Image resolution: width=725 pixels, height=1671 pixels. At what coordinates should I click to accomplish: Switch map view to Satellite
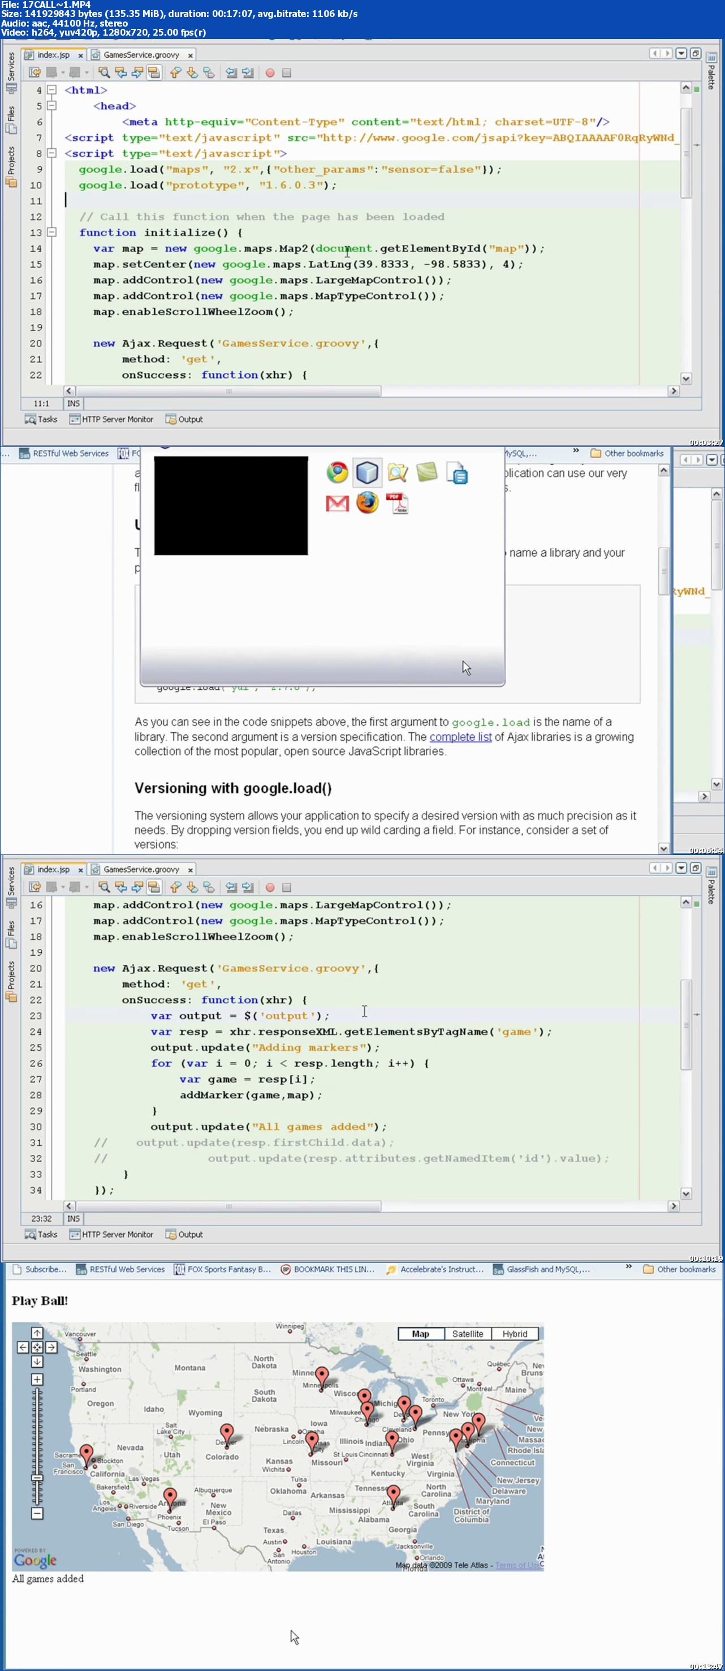coord(468,1334)
